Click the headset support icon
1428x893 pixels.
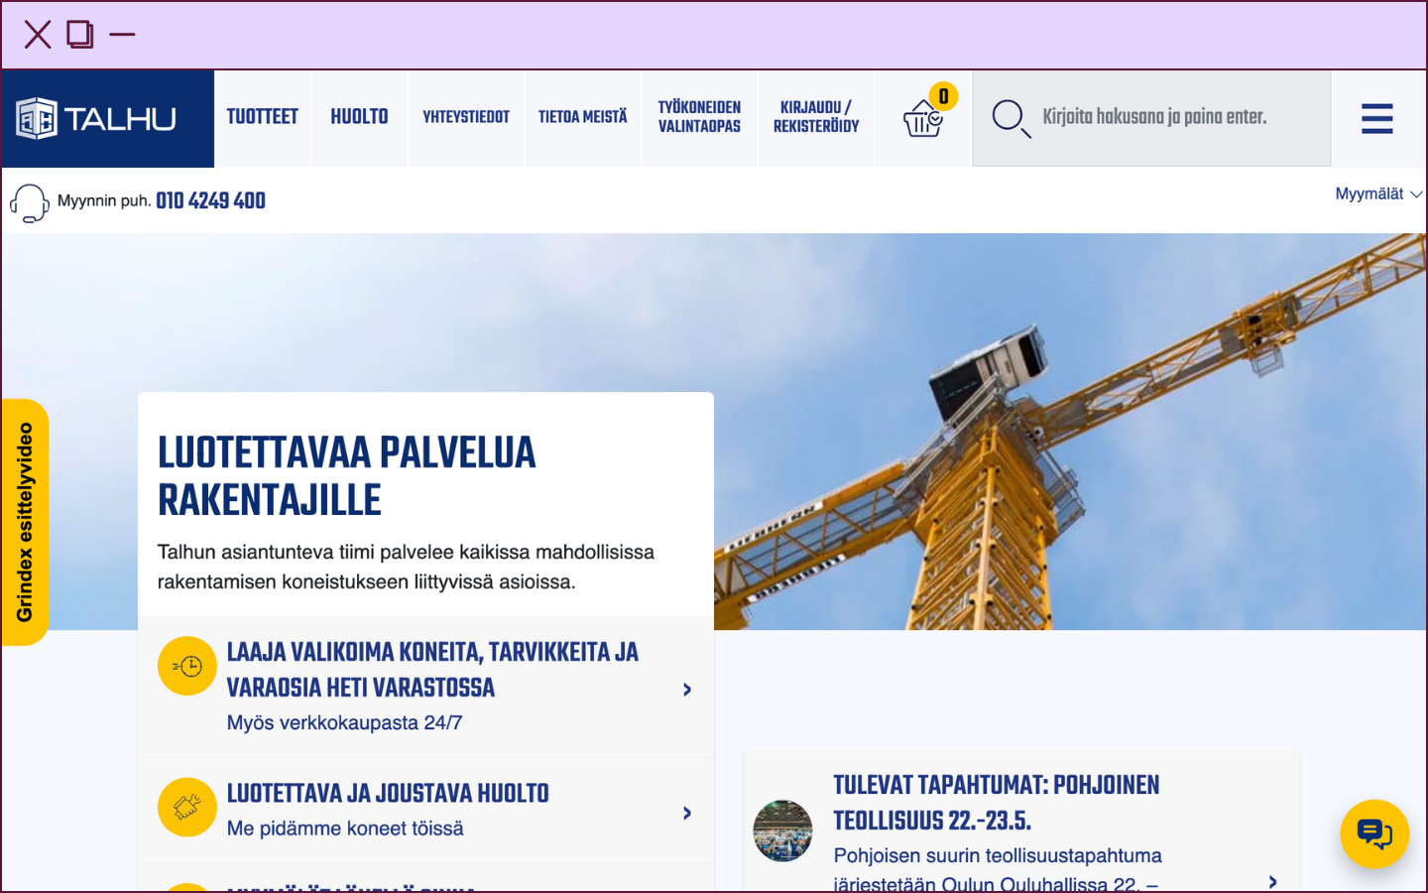(x=29, y=202)
